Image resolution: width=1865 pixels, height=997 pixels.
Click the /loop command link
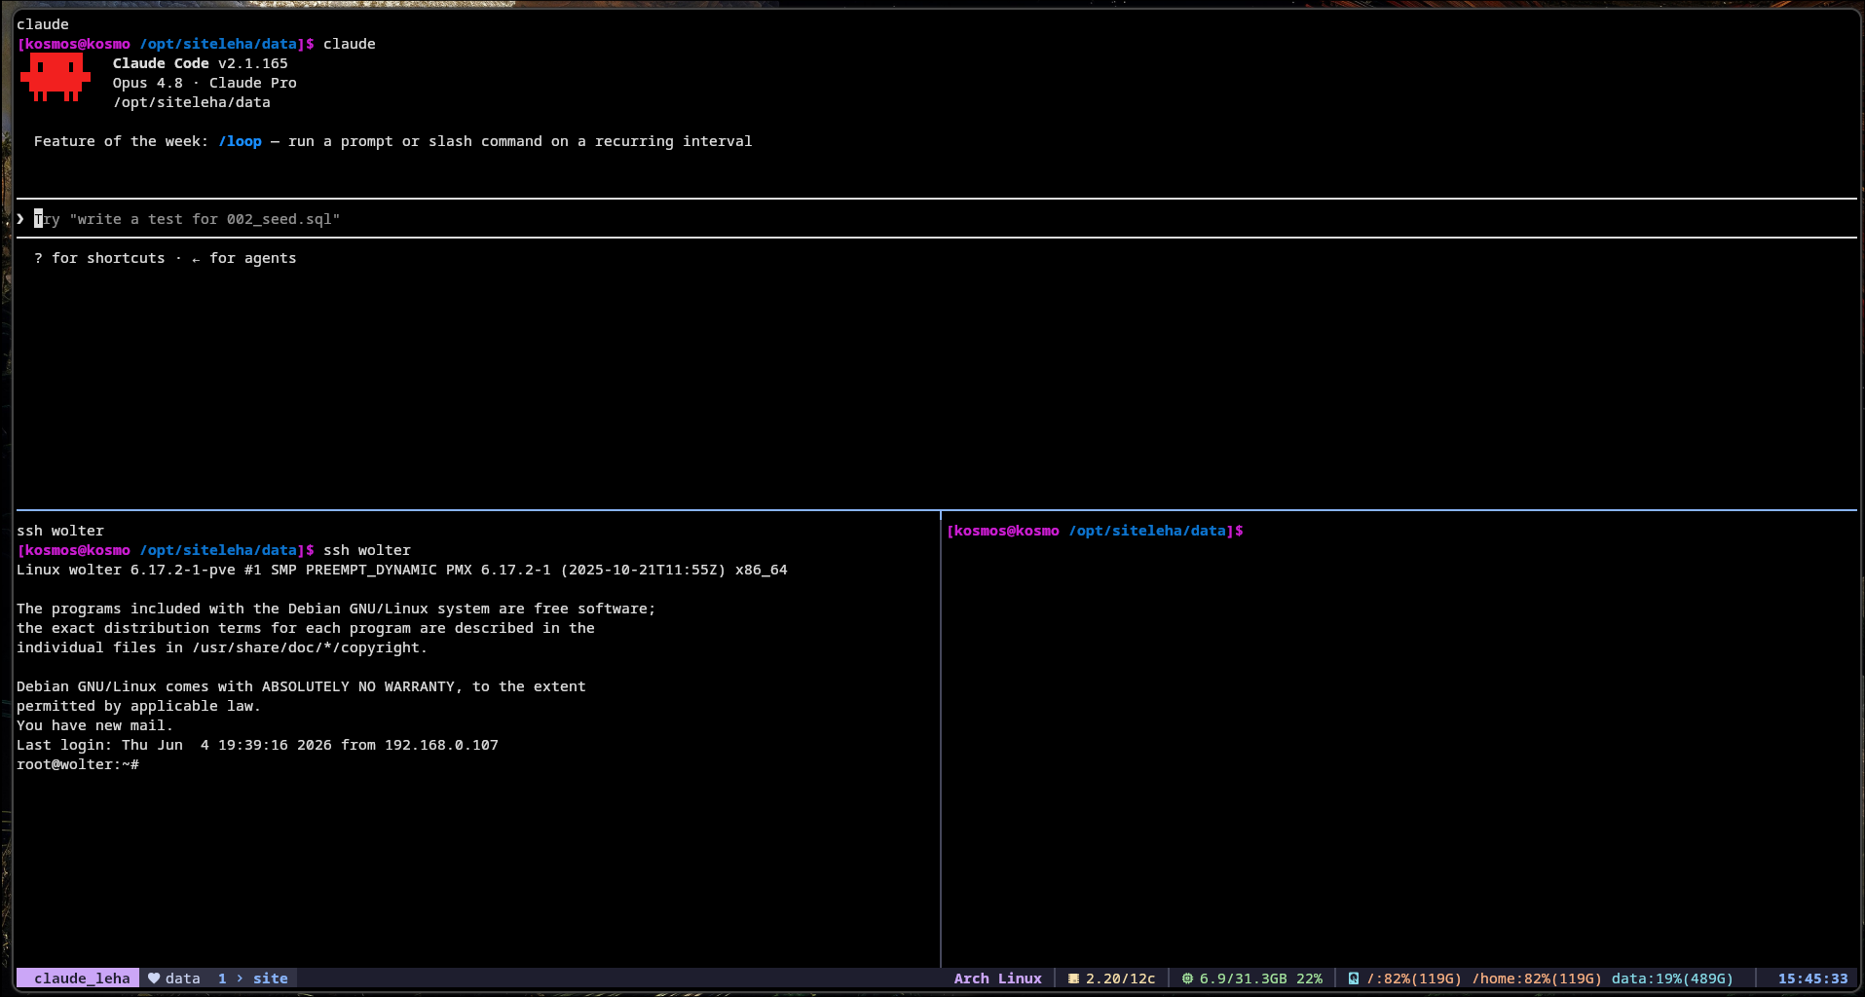240,141
